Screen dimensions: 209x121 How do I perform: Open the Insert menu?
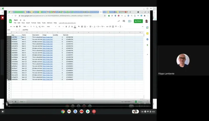[x=28, y=23]
